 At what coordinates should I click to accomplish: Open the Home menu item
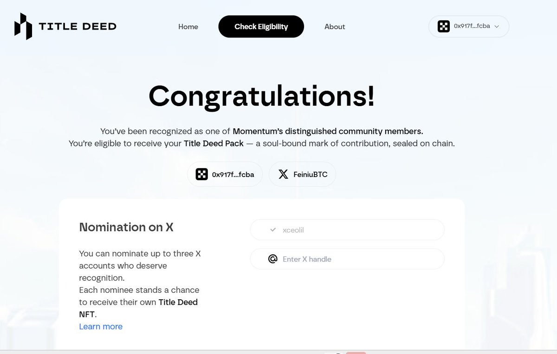(x=188, y=27)
